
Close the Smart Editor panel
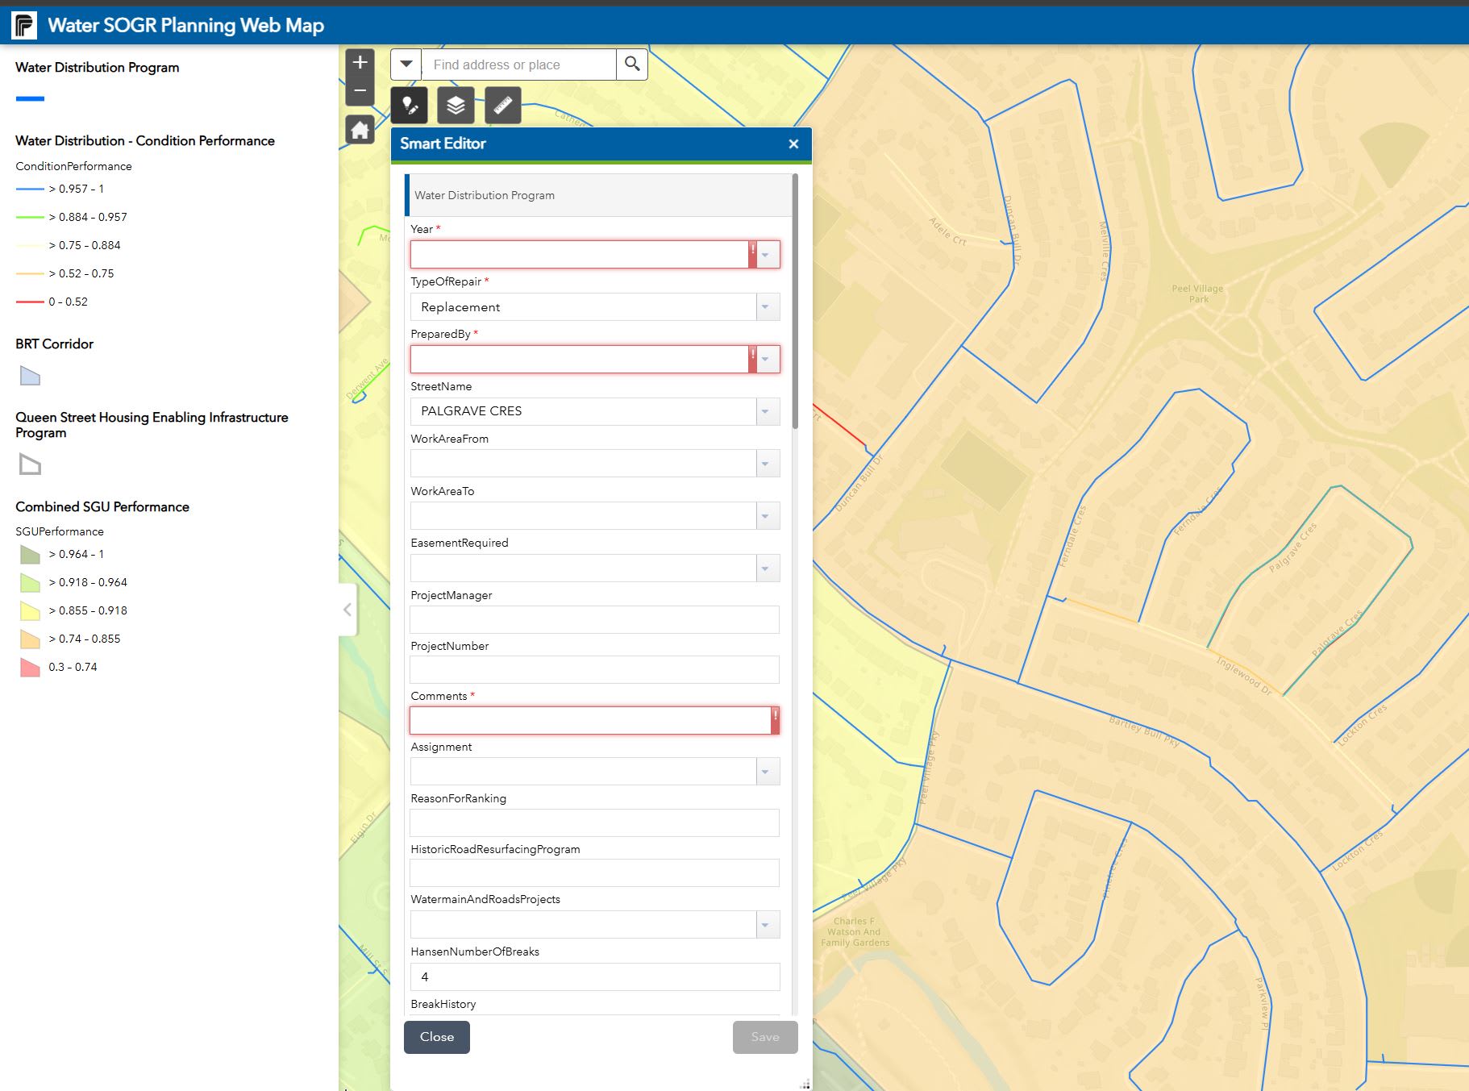[x=793, y=144]
